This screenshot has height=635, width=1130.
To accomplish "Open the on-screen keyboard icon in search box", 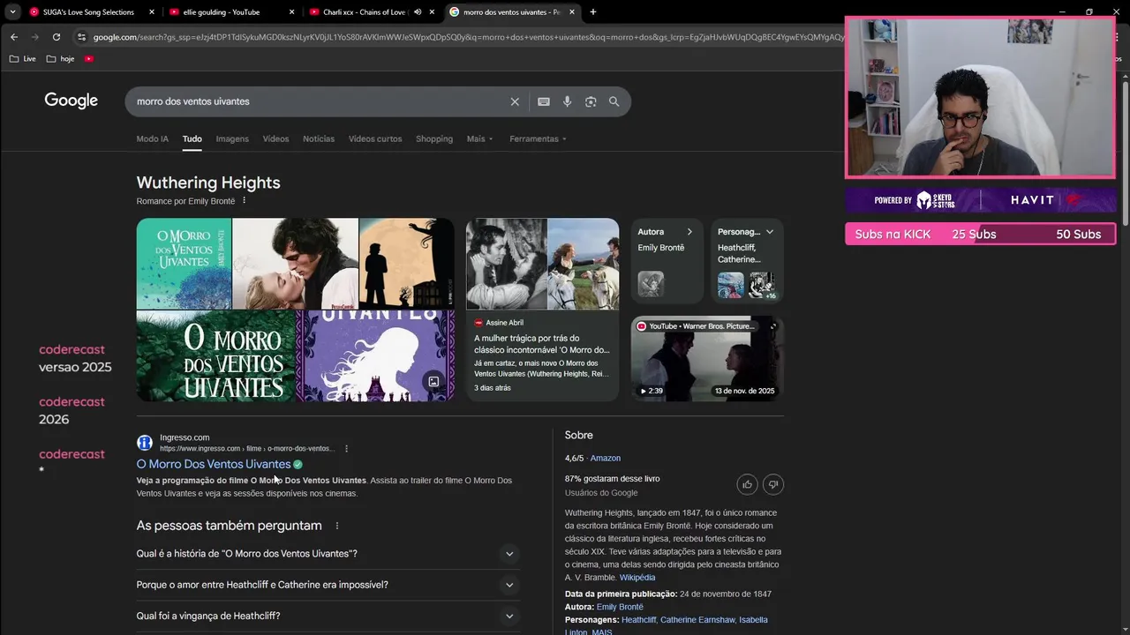I will [544, 101].
